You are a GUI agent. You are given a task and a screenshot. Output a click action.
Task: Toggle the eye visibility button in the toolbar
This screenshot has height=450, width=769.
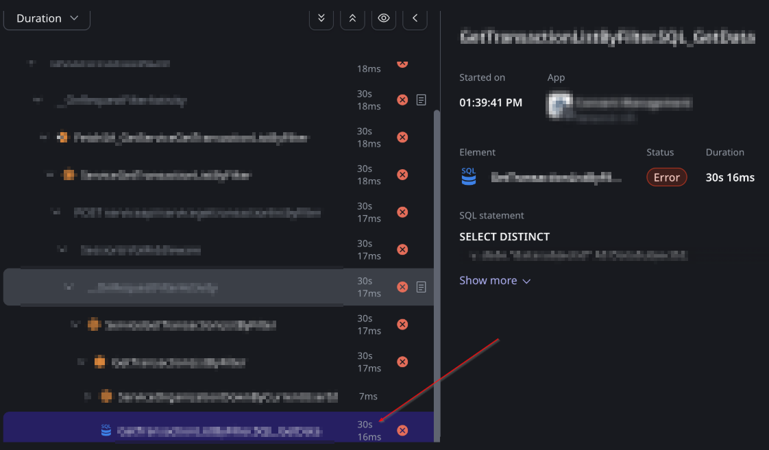click(384, 18)
